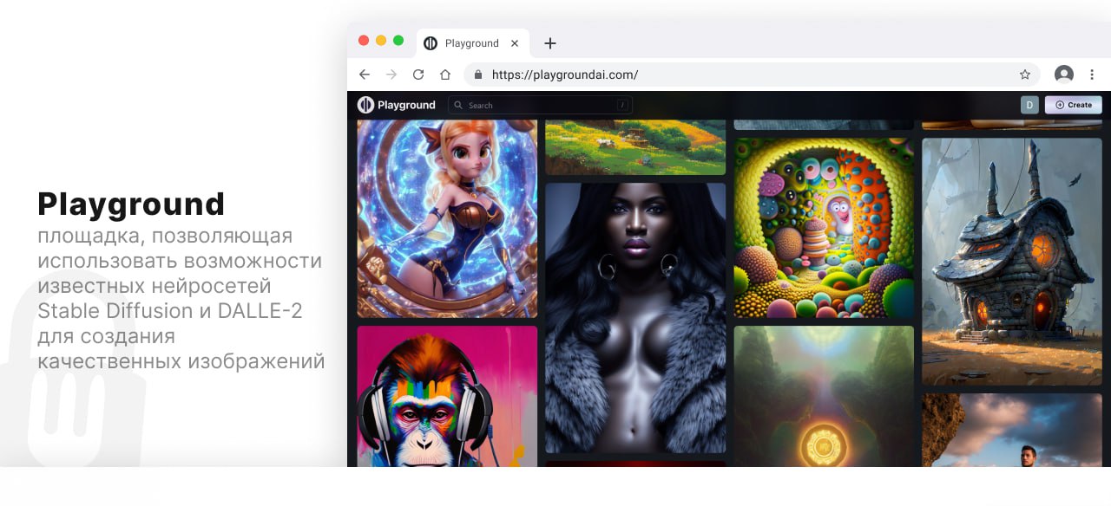This screenshot has height=506, width=1111.
Task: Click the browser back arrow
Action: (365, 75)
